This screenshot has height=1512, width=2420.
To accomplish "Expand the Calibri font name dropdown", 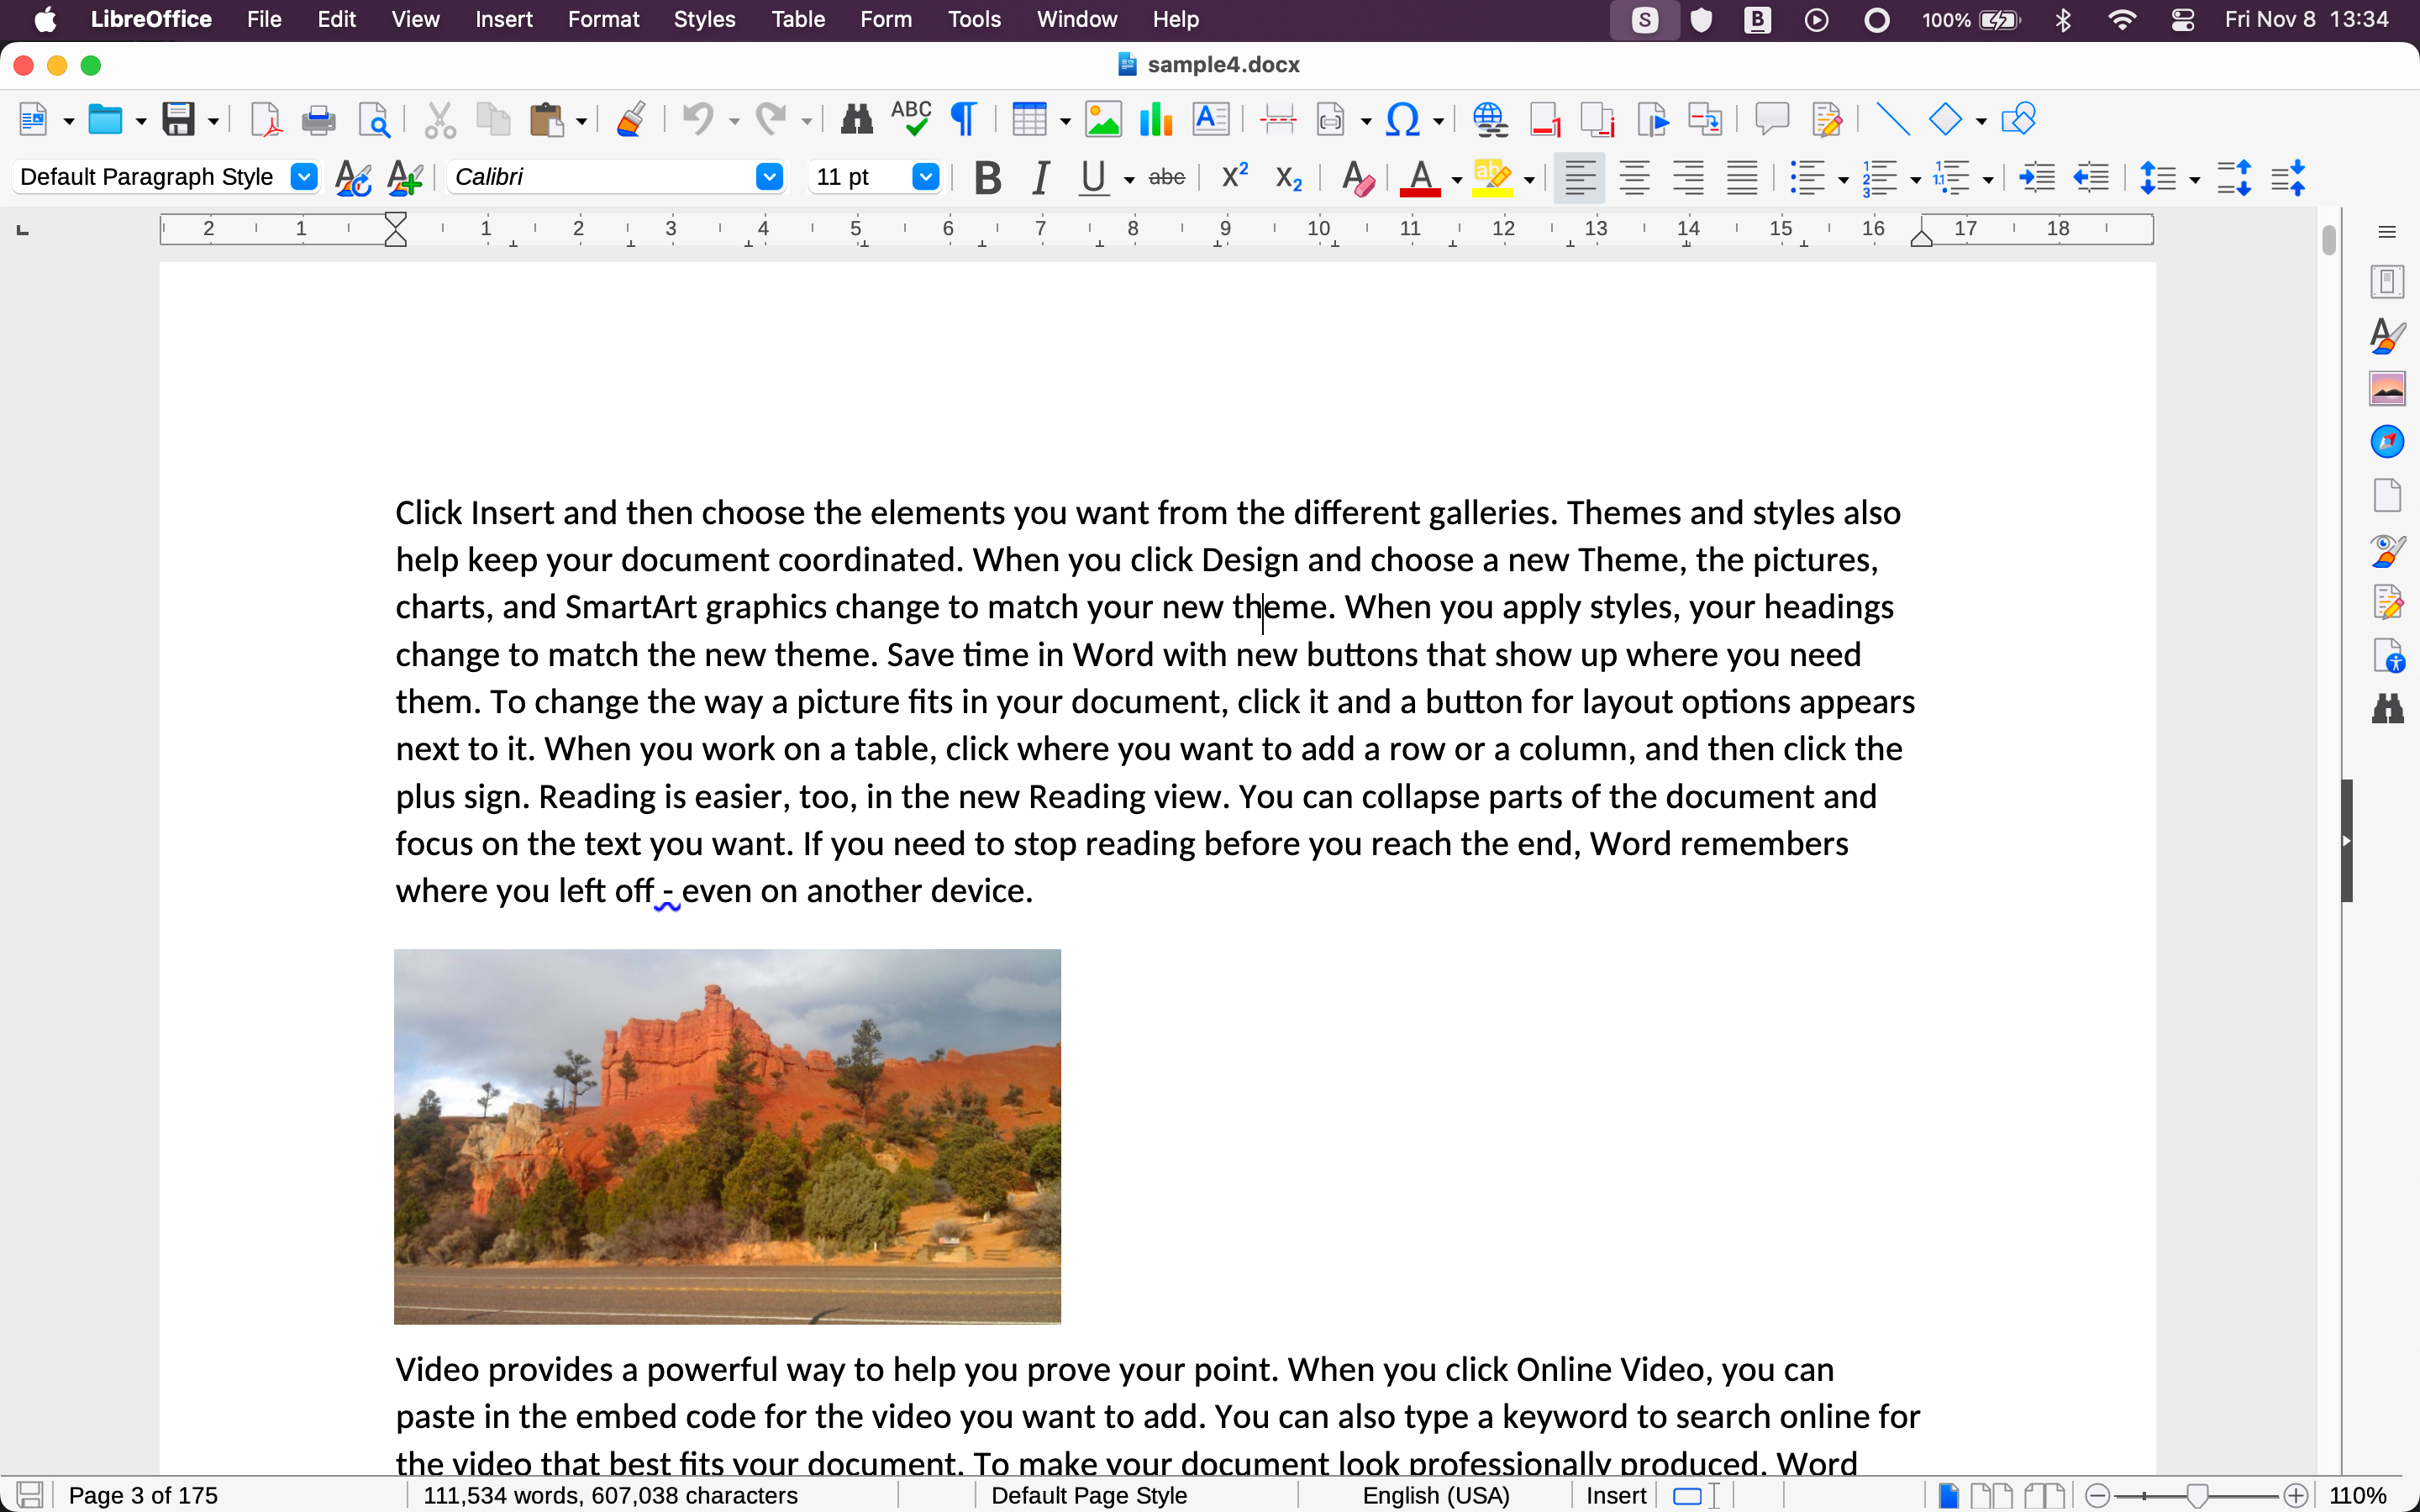I will pyautogui.click(x=768, y=177).
